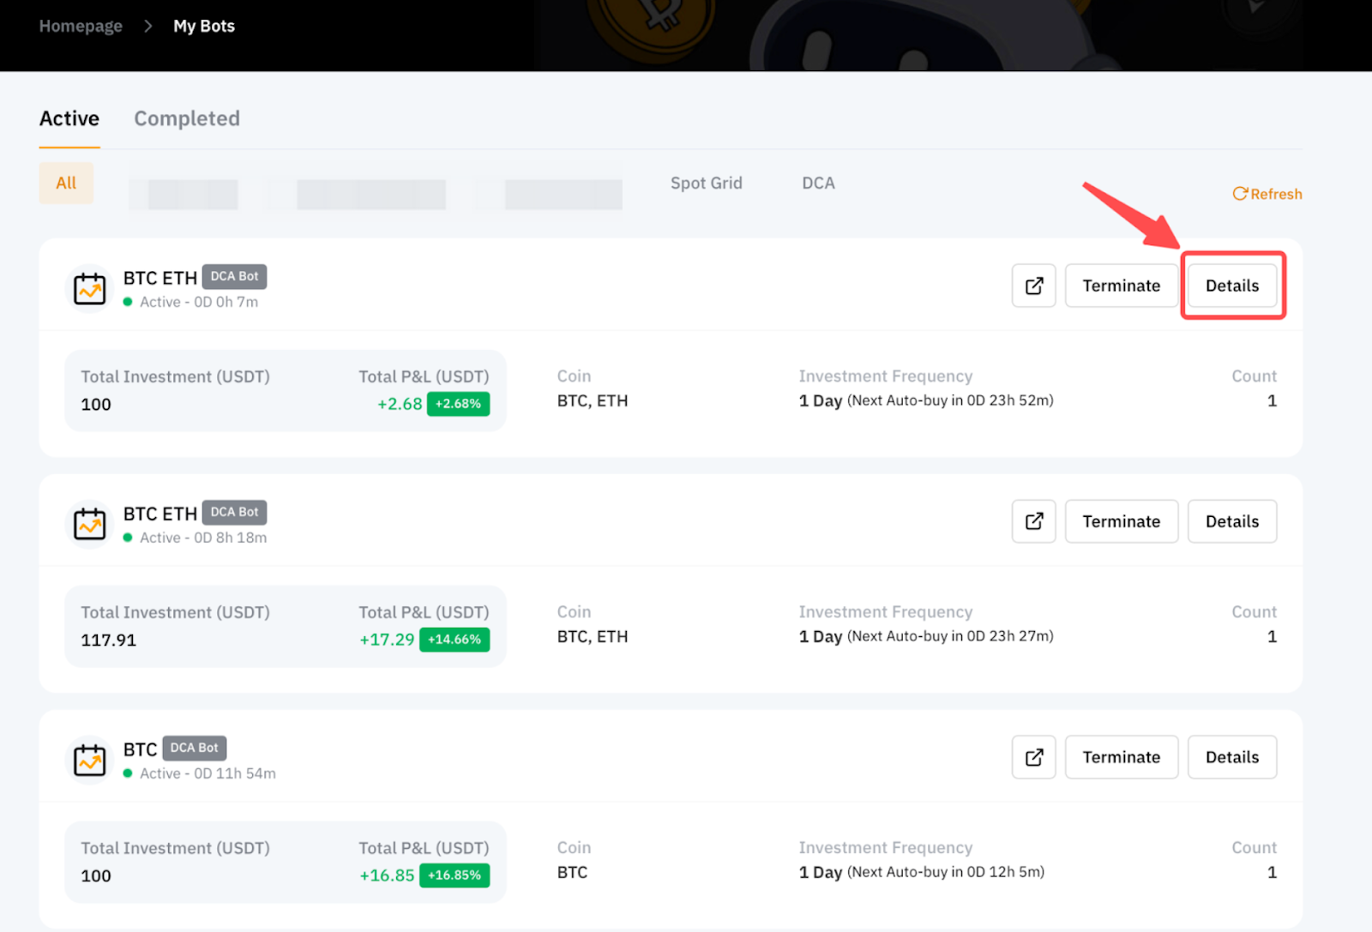Terminate the bot active for 8h 18m

(x=1121, y=521)
